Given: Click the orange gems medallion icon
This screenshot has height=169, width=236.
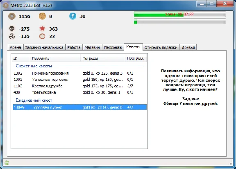Looking at the screenshot, I should click(x=42, y=16).
